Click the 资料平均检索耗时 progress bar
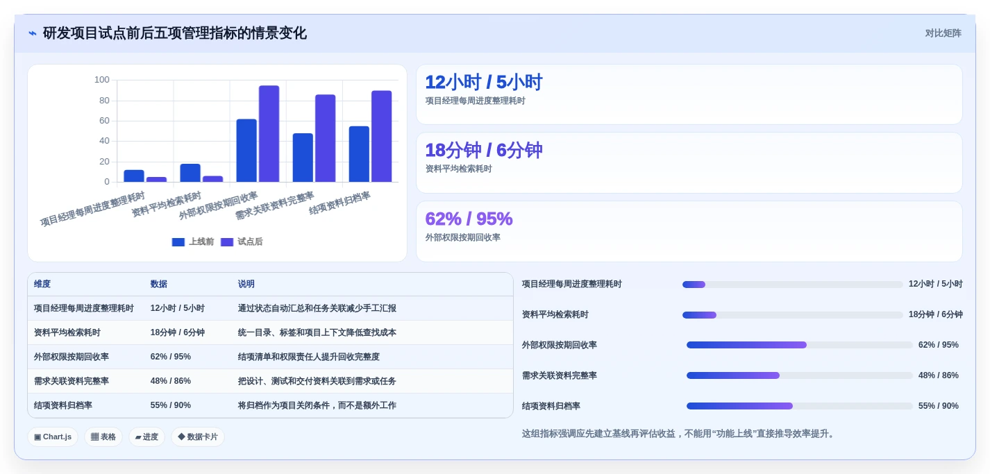The height and width of the screenshot is (474, 990). click(x=792, y=315)
